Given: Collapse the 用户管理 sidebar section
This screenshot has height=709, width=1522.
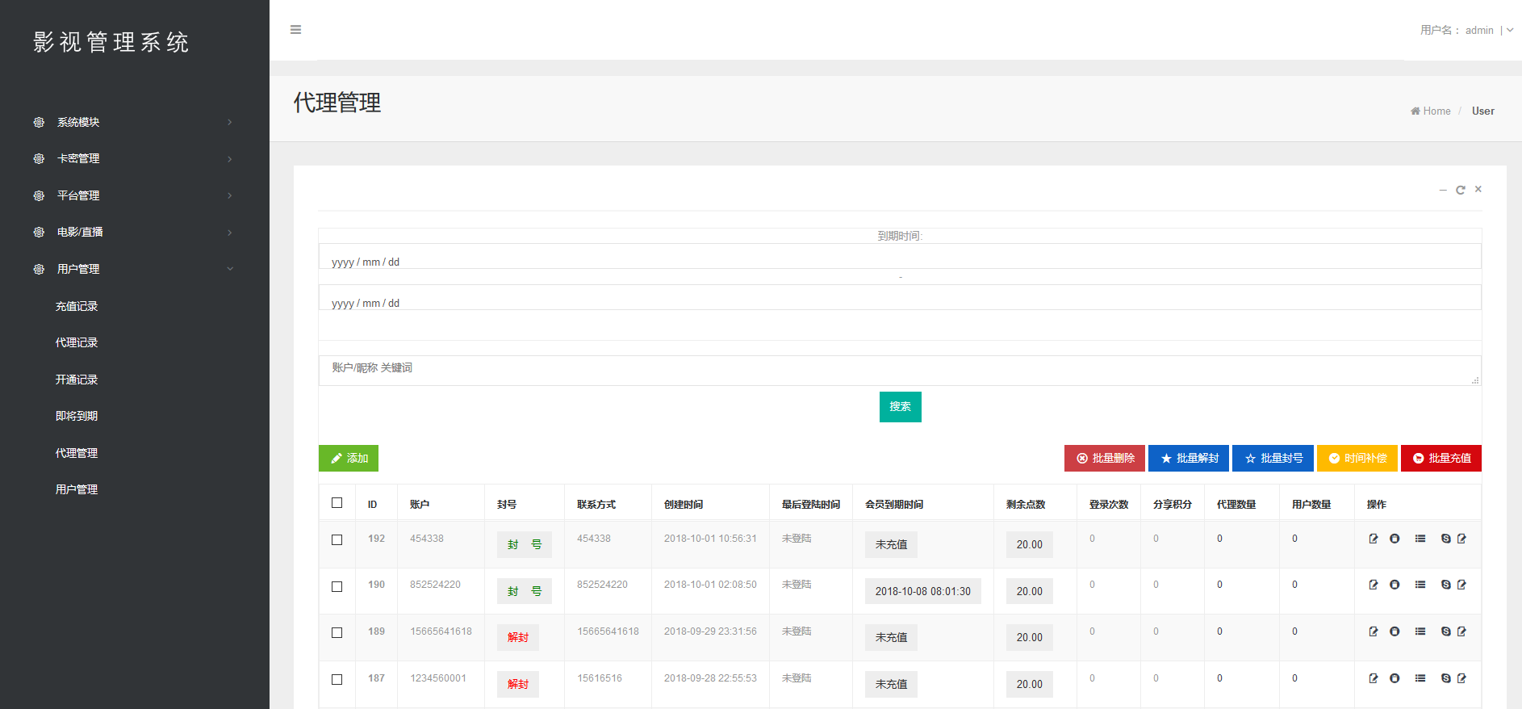Looking at the screenshot, I should [x=133, y=269].
